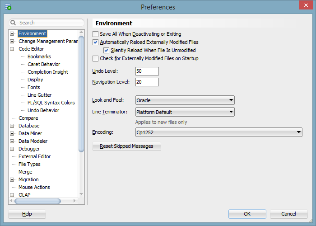Select Fonts under Code Editor

click(x=34, y=87)
